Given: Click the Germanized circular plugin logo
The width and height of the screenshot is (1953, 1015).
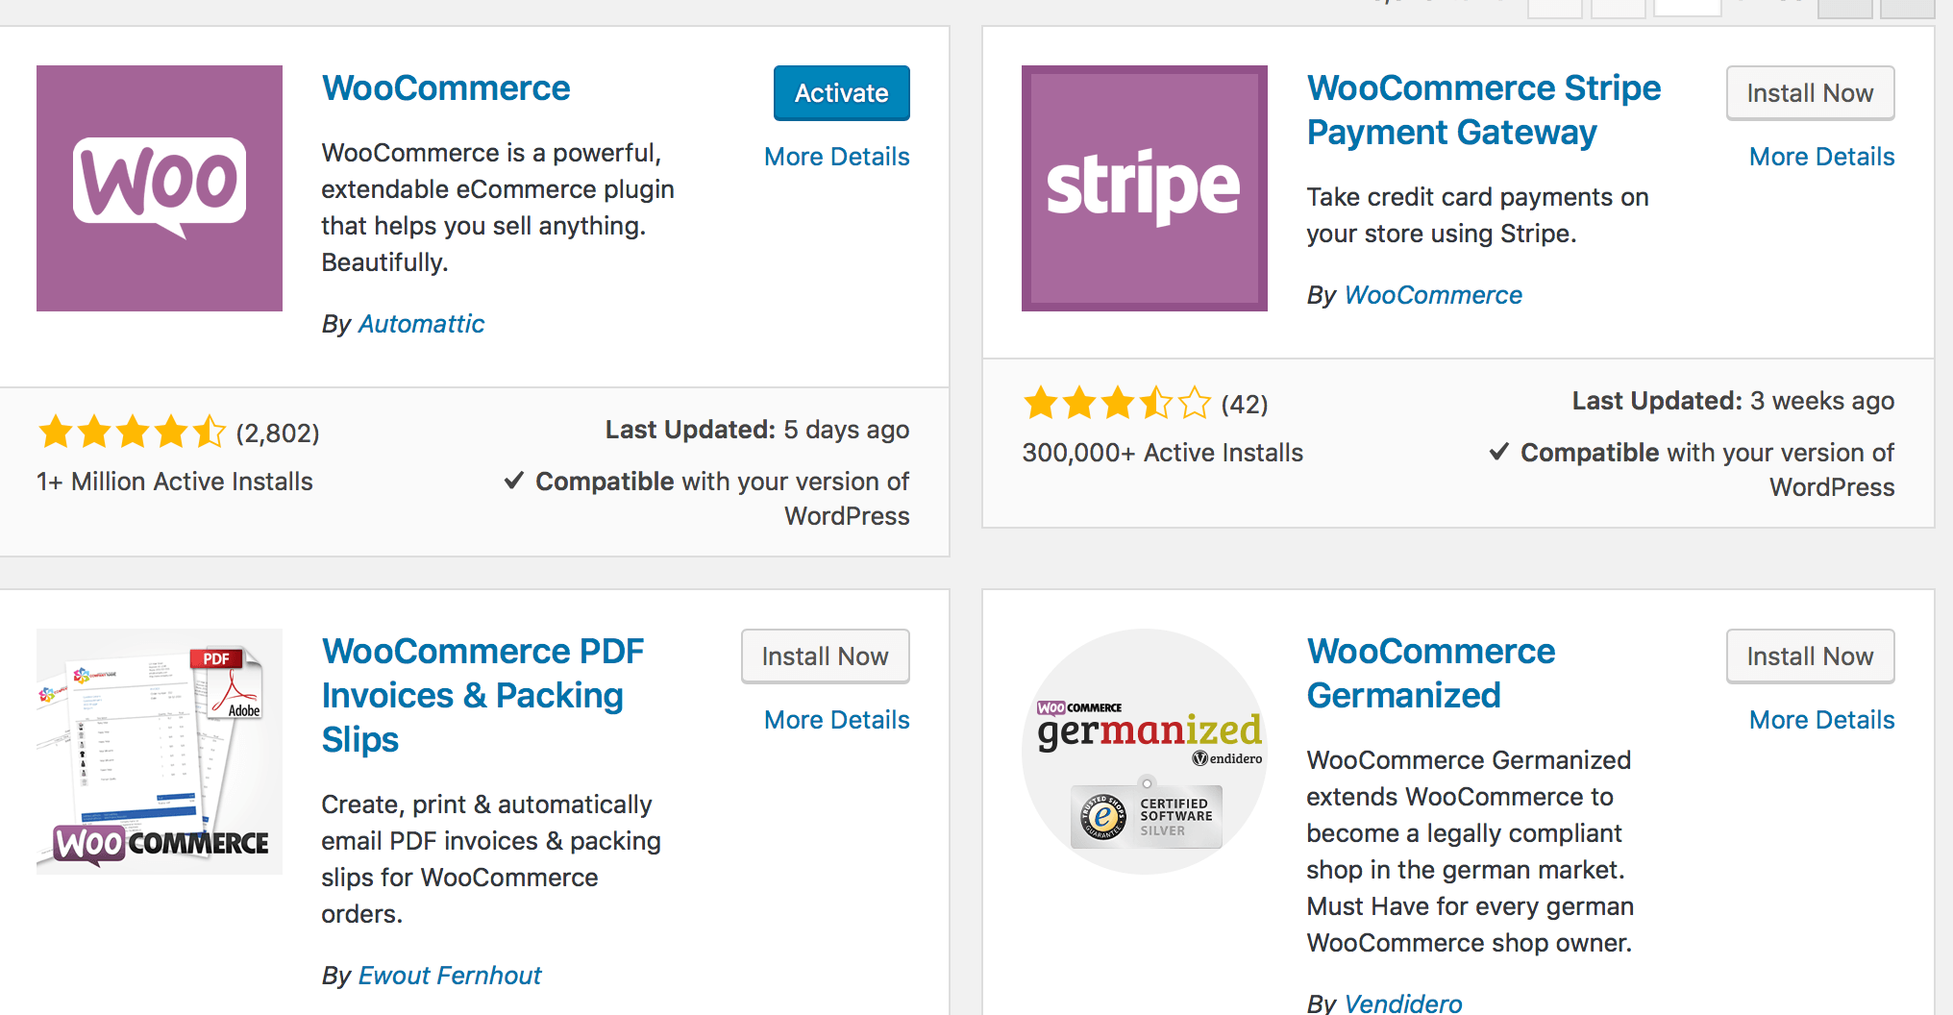Looking at the screenshot, I should coord(1144,752).
